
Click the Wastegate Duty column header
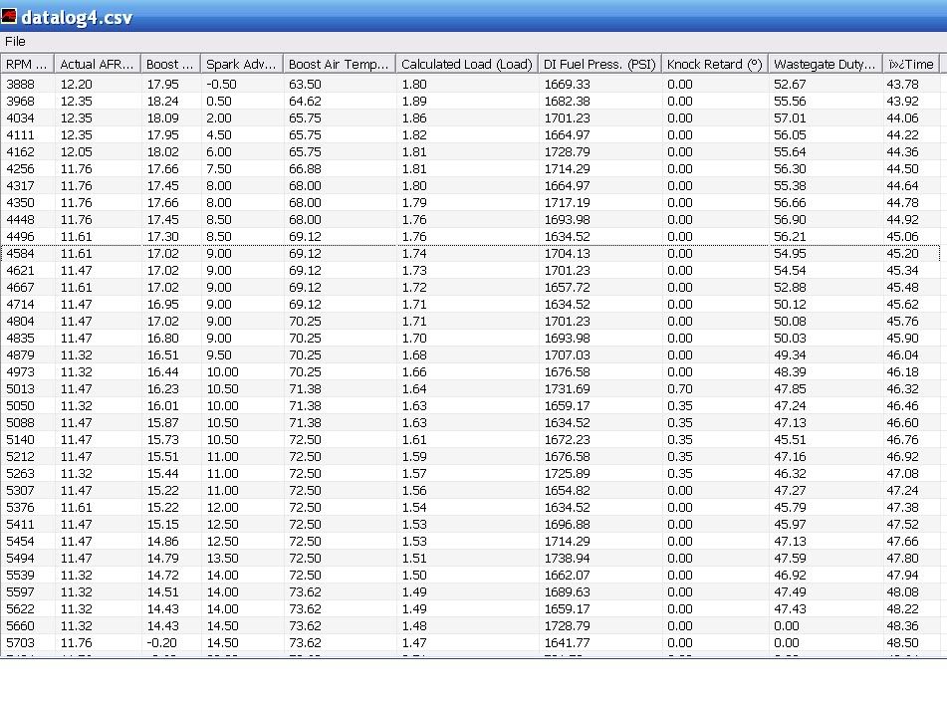[x=825, y=64]
